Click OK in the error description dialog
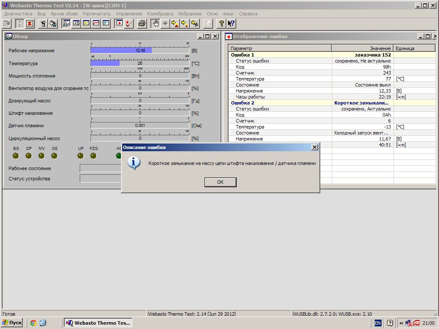439x329 pixels. [x=220, y=182]
